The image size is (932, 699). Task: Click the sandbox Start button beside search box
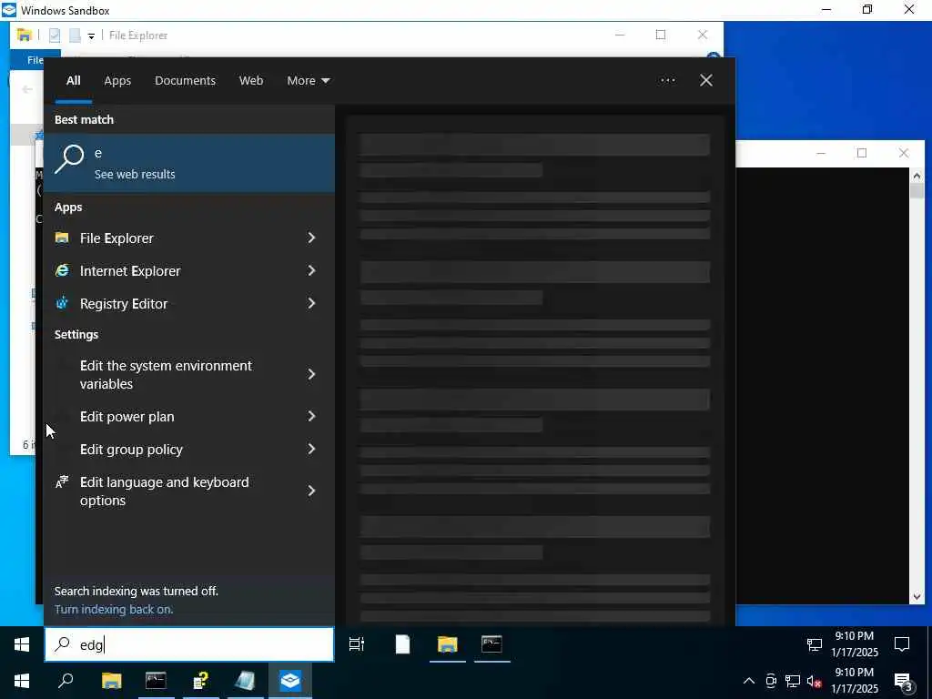pos(22,644)
